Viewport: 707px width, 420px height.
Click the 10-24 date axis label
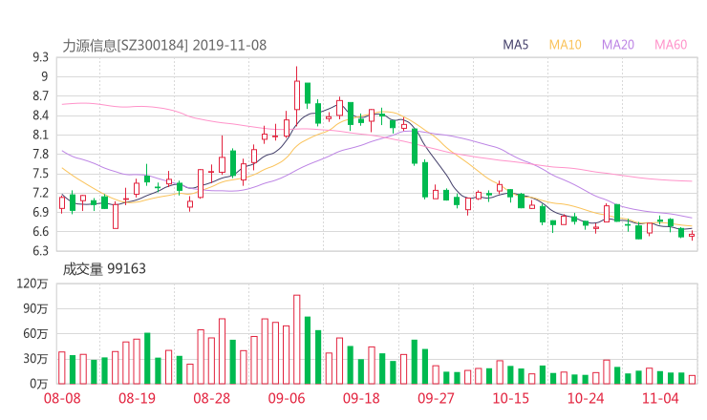coord(586,398)
